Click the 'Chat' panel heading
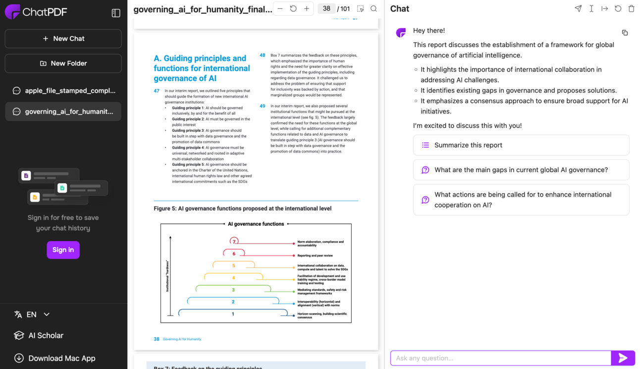The width and height of the screenshot is (640, 369). click(400, 8)
